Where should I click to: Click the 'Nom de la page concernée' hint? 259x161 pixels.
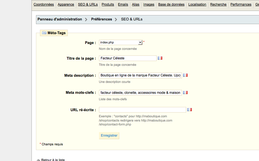(x=118, y=49)
